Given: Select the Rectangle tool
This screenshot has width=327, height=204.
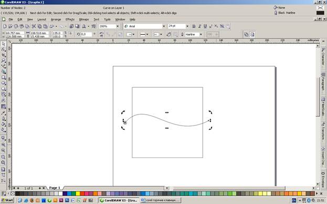Looking at the screenshot, I should [3, 77].
